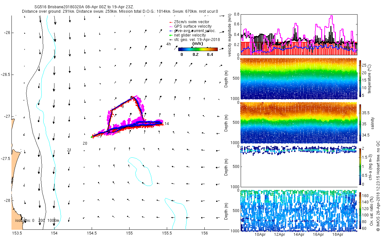382x238 pixels.
Task: Click the green net glider marker at track end
Action: (x=92, y=137)
